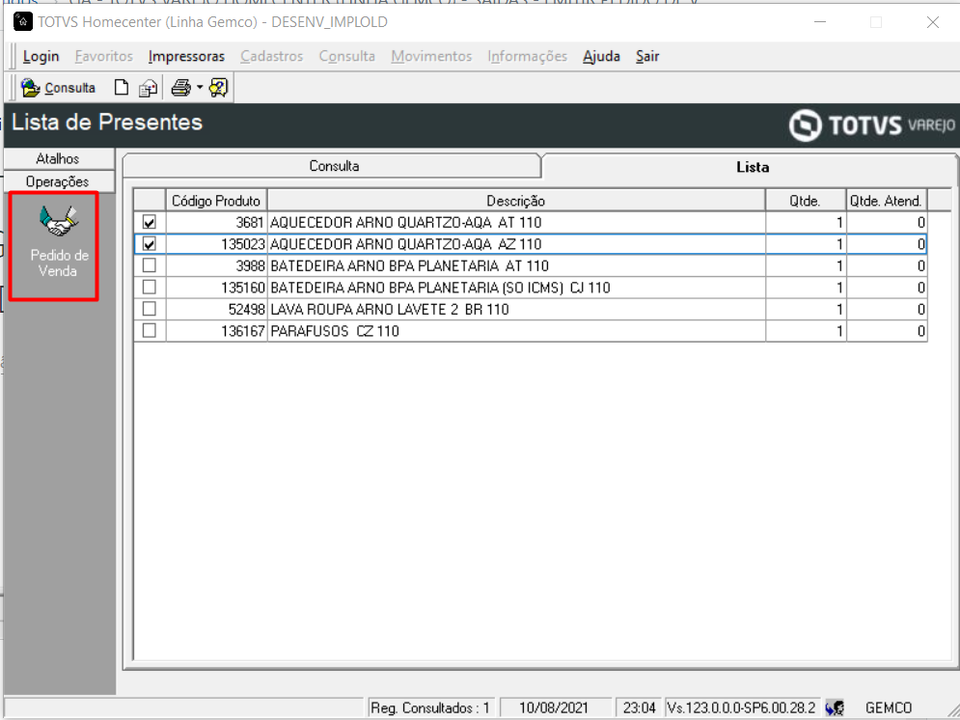Click the printer icon in toolbar
This screenshot has width=960, height=720.
[180, 88]
